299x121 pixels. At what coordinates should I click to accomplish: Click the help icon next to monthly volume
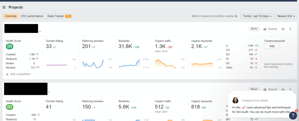(236, 16)
